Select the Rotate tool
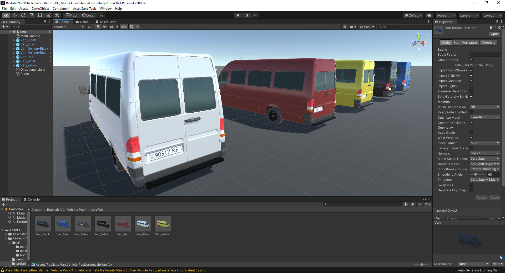This screenshot has width=505, height=273. tap(23, 15)
